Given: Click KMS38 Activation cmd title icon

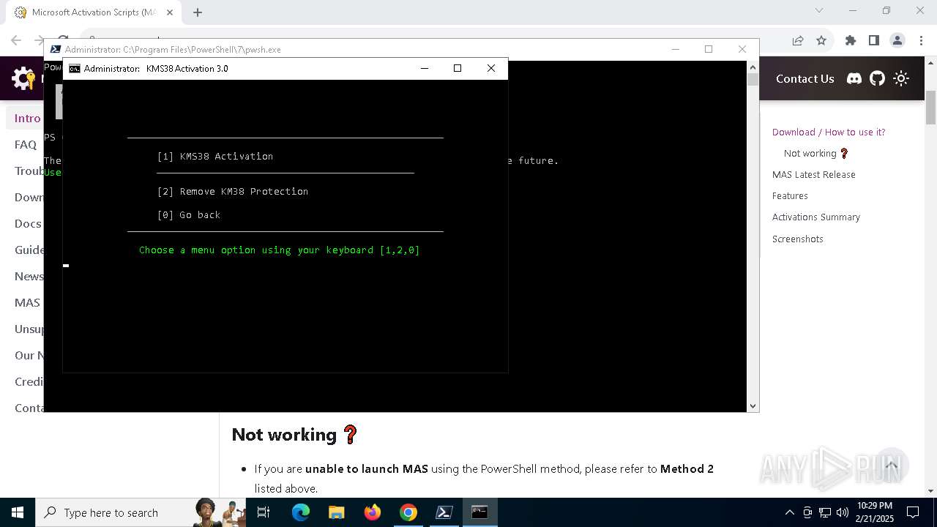Looking at the screenshot, I should (x=74, y=69).
